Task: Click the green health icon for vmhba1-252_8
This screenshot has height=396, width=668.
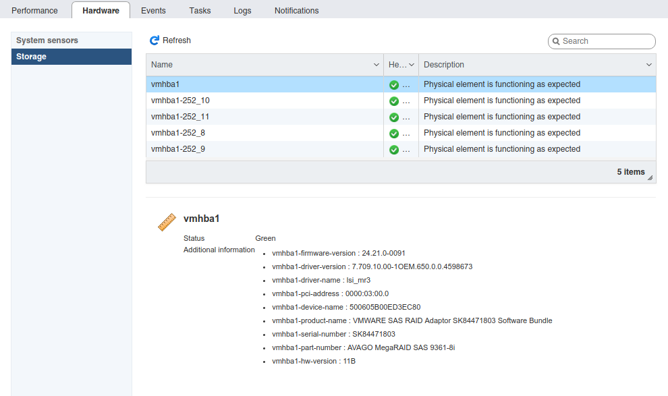Action: (394, 134)
